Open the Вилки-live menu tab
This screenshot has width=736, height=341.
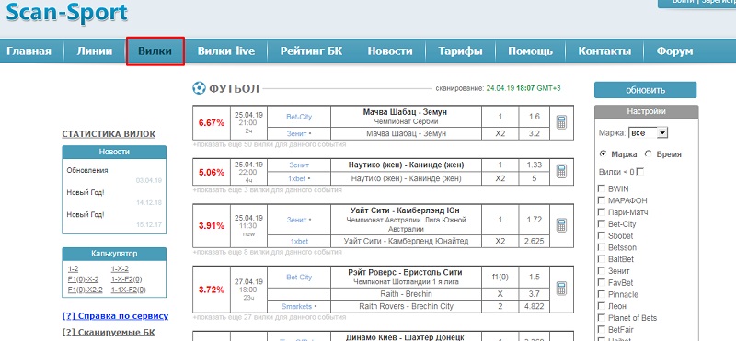[226, 51]
